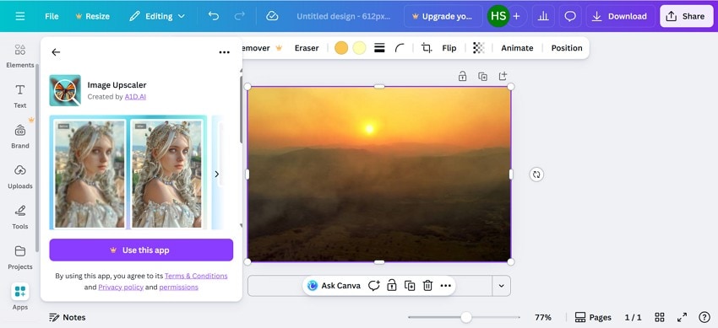
Task: Click the Ask Canva button
Action: tap(334, 286)
